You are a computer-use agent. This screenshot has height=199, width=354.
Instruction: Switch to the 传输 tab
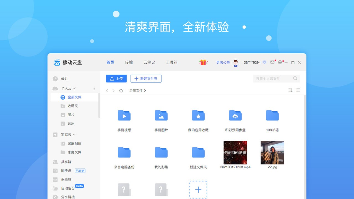point(129,62)
